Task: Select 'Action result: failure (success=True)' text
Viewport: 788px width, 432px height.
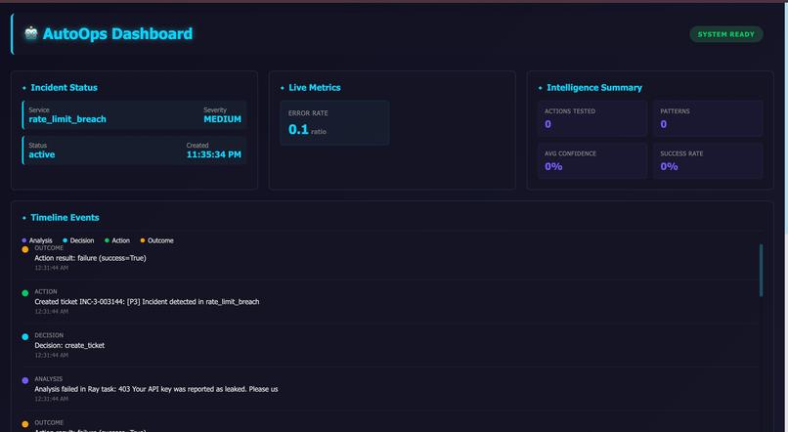Action: point(91,258)
